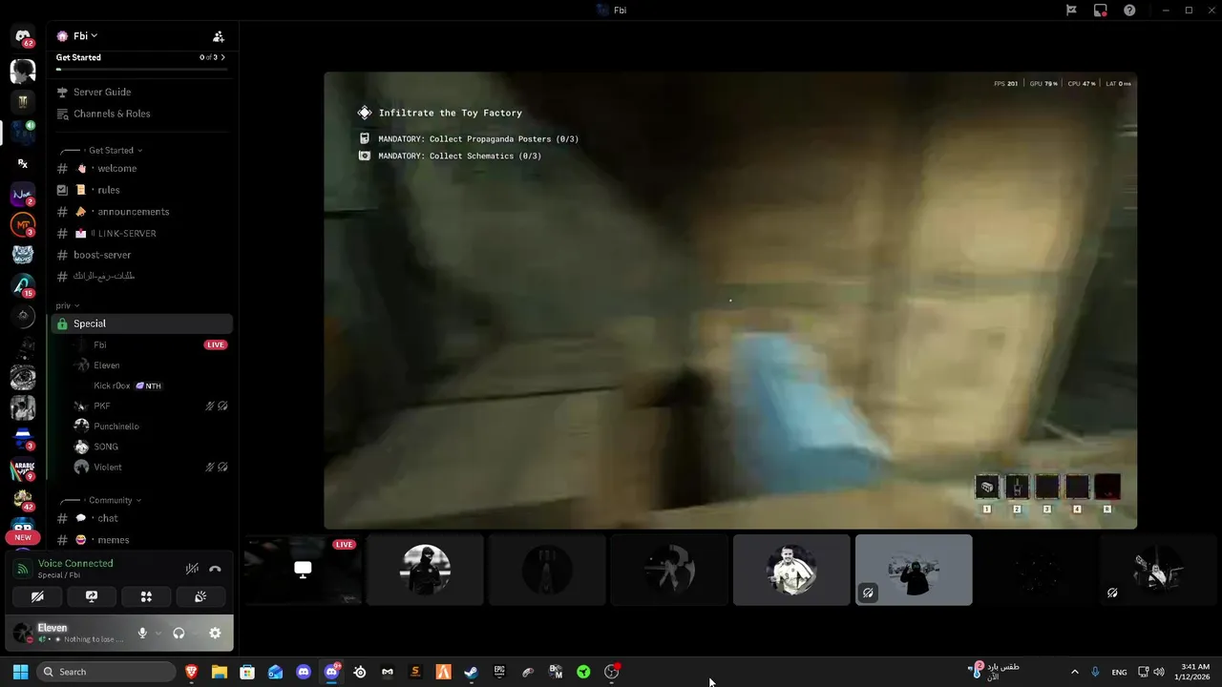The width and height of the screenshot is (1222, 687).
Task: Open the Arabic-named channel below boost-server
Action: pyautogui.click(x=141, y=277)
